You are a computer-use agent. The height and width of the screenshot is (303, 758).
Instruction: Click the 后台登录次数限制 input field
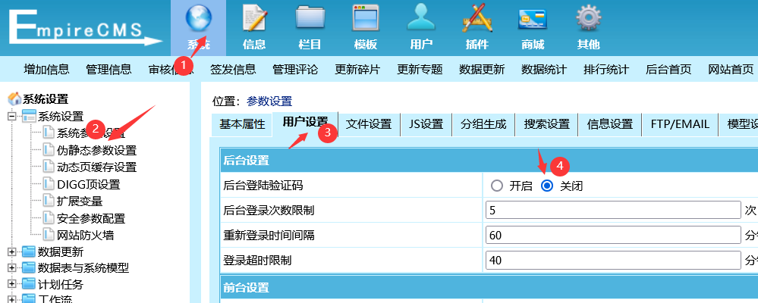click(x=613, y=210)
